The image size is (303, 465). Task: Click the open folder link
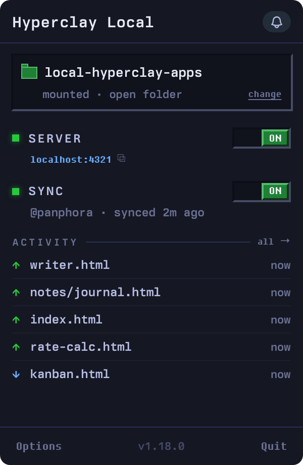point(145,95)
